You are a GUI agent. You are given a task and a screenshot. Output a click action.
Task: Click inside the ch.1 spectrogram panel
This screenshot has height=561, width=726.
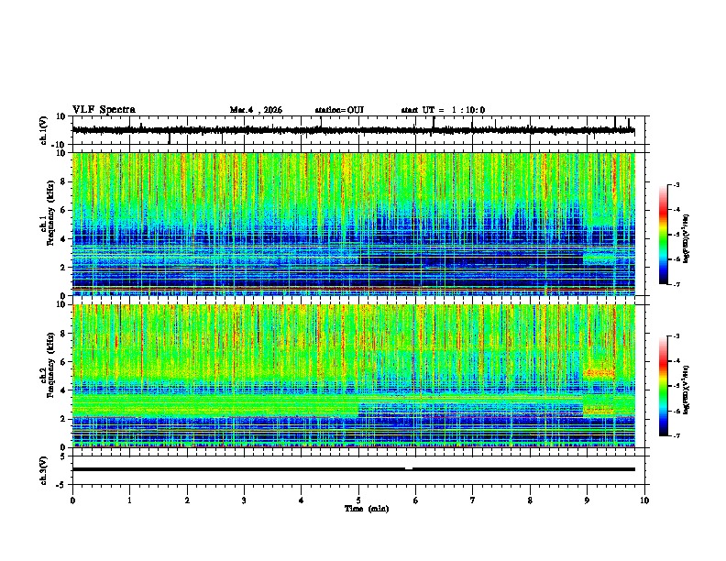(x=353, y=224)
